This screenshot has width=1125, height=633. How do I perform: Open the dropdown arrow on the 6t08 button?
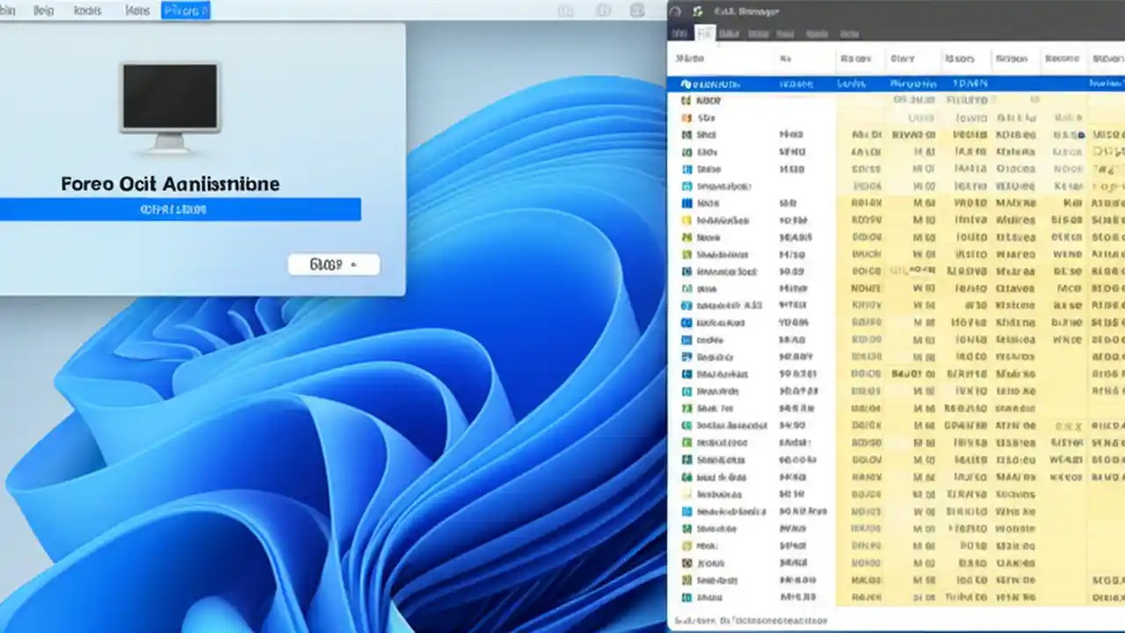click(352, 265)
